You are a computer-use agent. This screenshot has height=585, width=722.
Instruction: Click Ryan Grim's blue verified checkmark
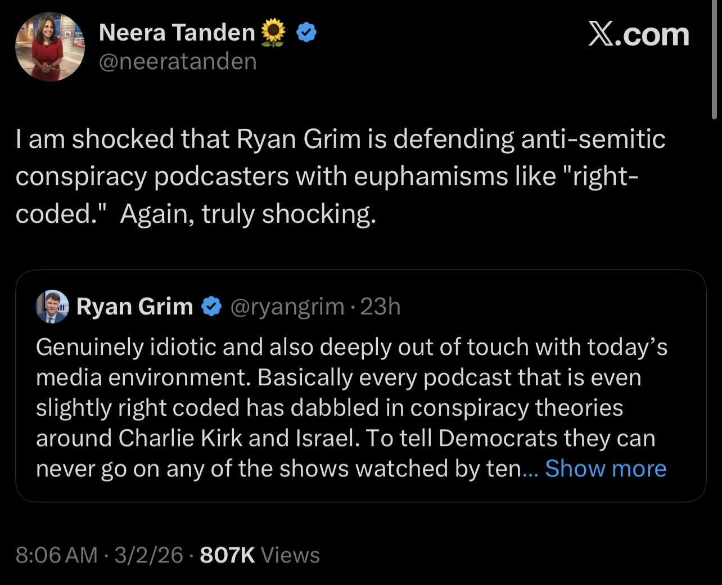211,307
